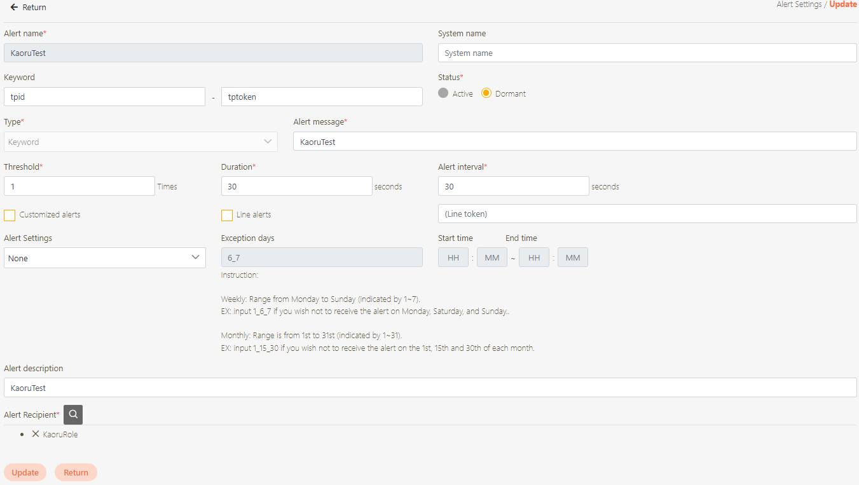Click the Duration seconds field
This screenshot has height=485, width=859.
(x=296, y=186)
